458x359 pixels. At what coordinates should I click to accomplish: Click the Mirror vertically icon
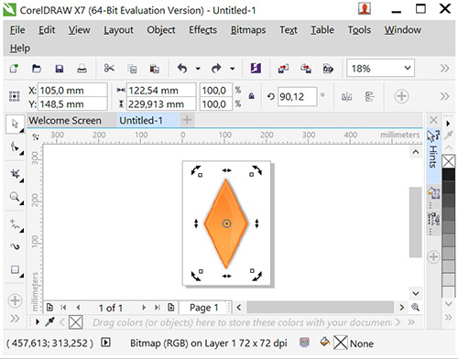click(369, 97)
